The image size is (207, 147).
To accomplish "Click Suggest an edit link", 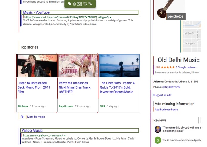I will pos(162,95).
